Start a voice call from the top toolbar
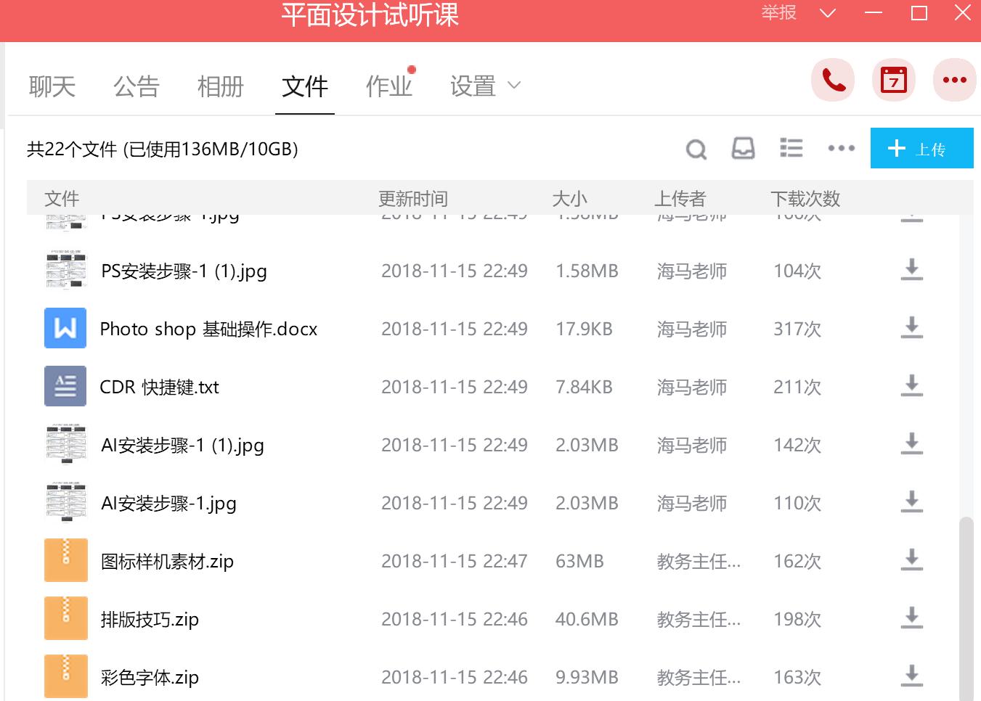 832,80
